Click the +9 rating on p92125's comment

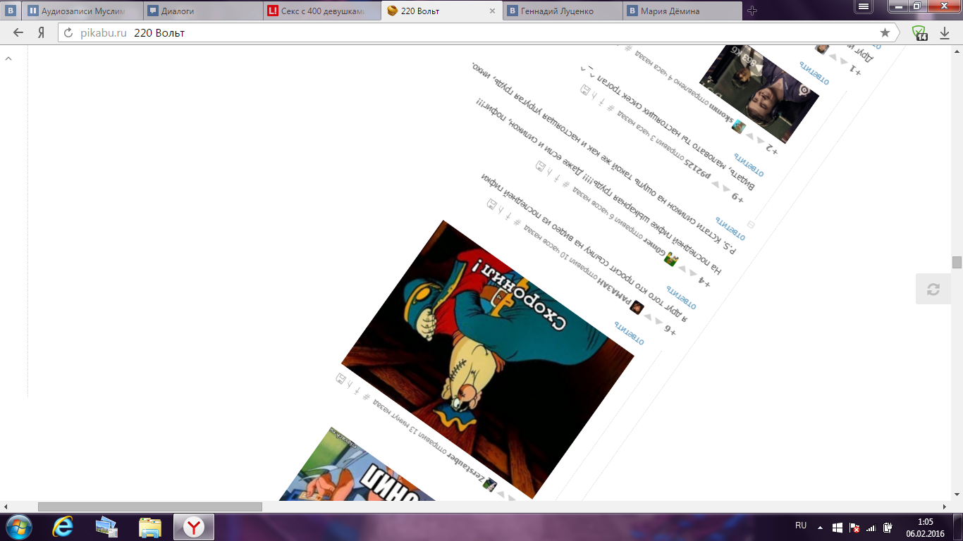coord(737,198)
